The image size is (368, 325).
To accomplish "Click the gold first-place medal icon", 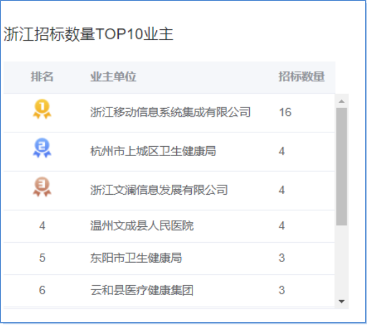I will [42, 109].
